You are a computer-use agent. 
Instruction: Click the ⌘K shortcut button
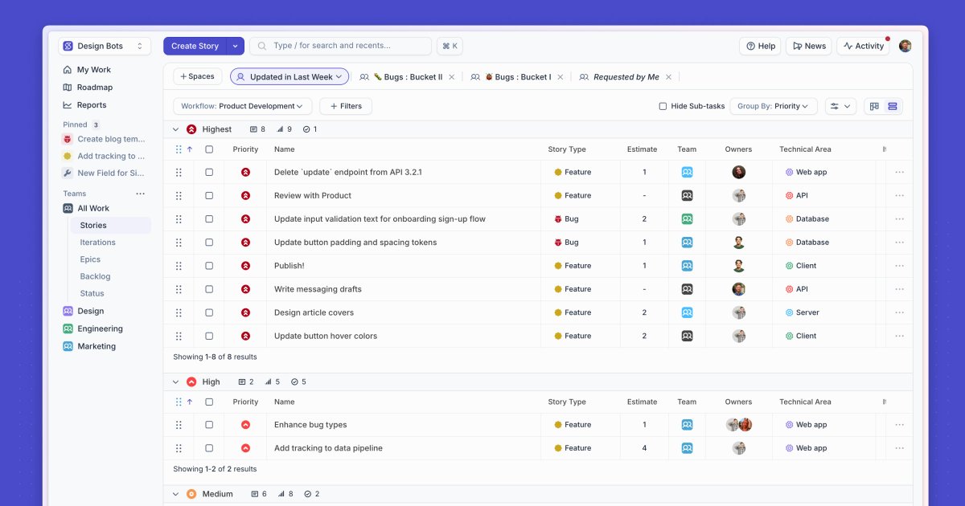pos(450,46)
